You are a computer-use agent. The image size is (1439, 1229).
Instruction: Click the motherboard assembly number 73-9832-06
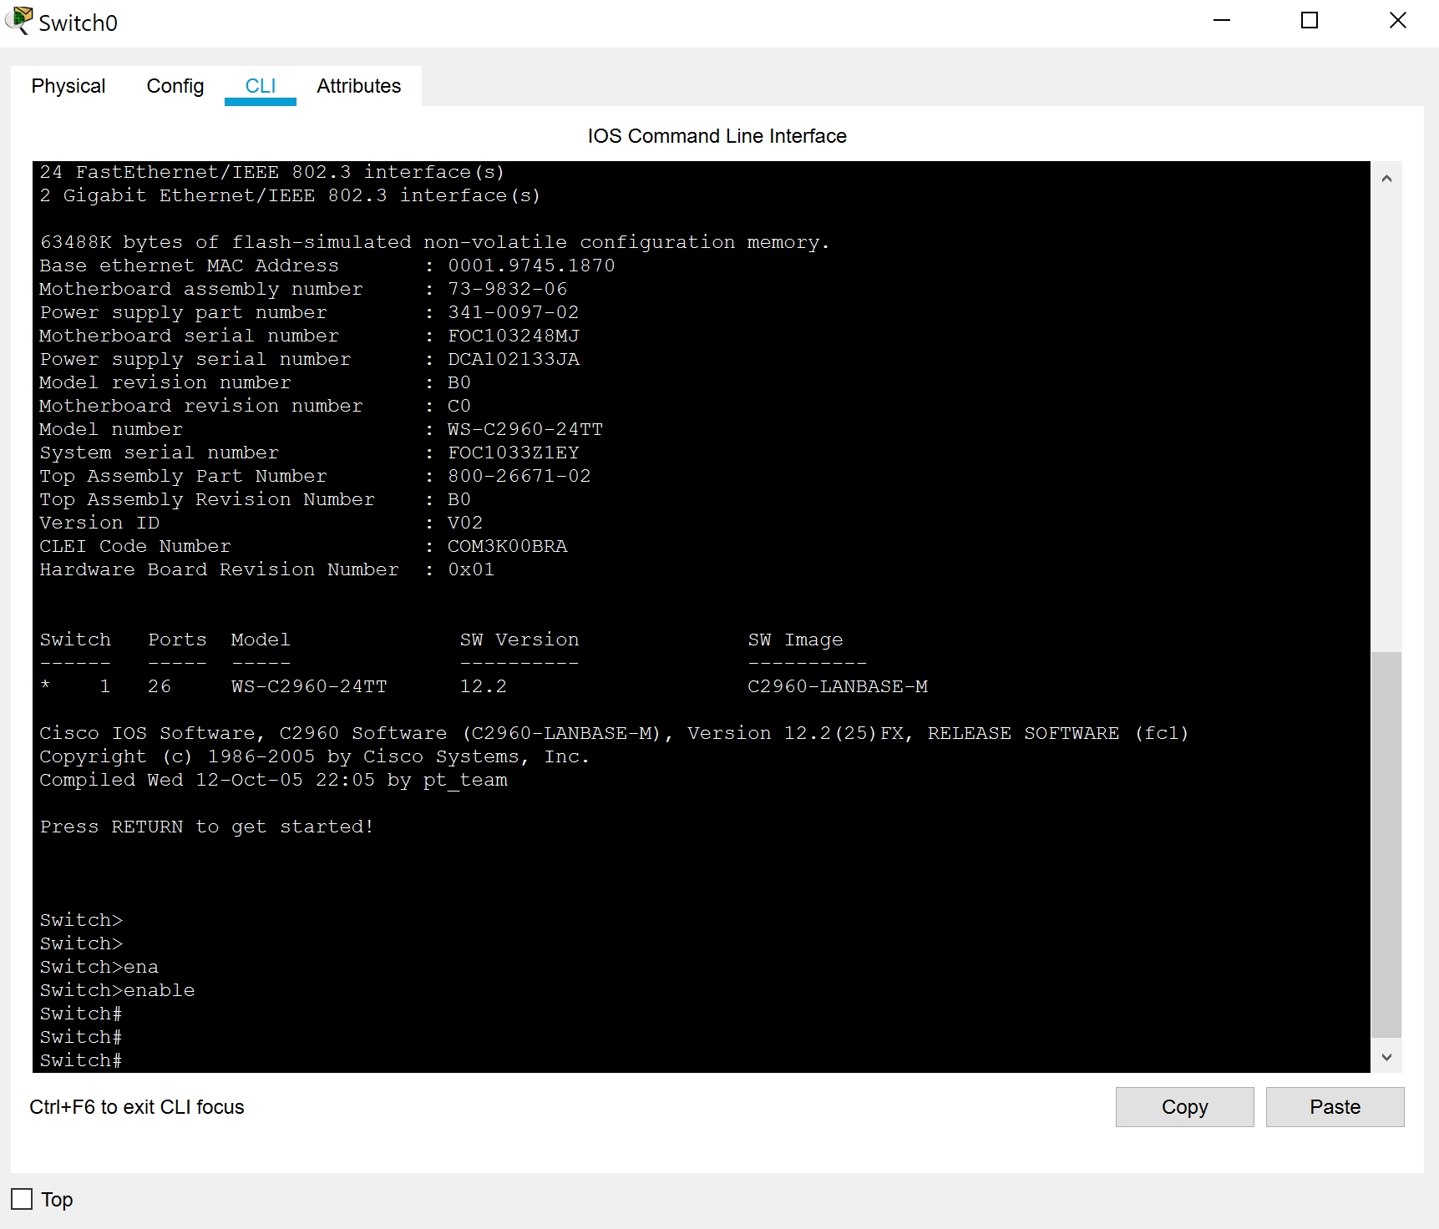[x=508, y=289]
